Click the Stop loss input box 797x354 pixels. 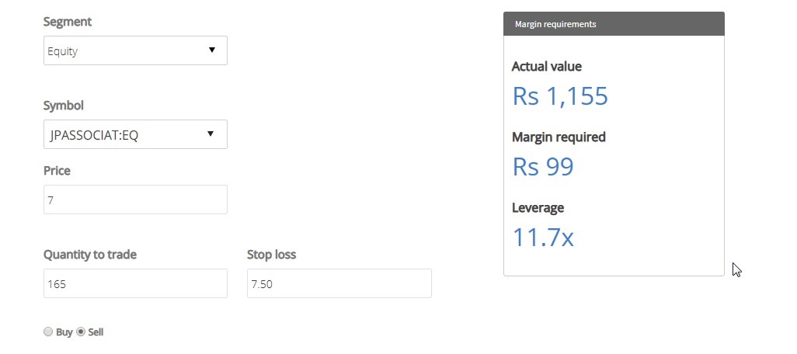pos(339,283)
